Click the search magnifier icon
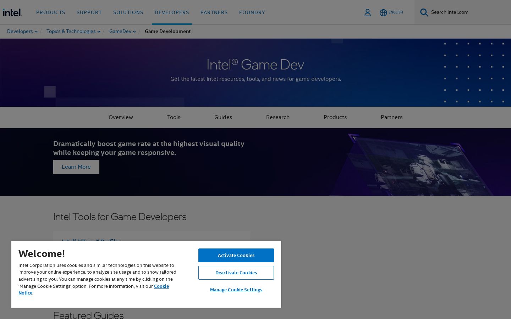This screenshot has width=511, height=319. click(x=424, y=12)
